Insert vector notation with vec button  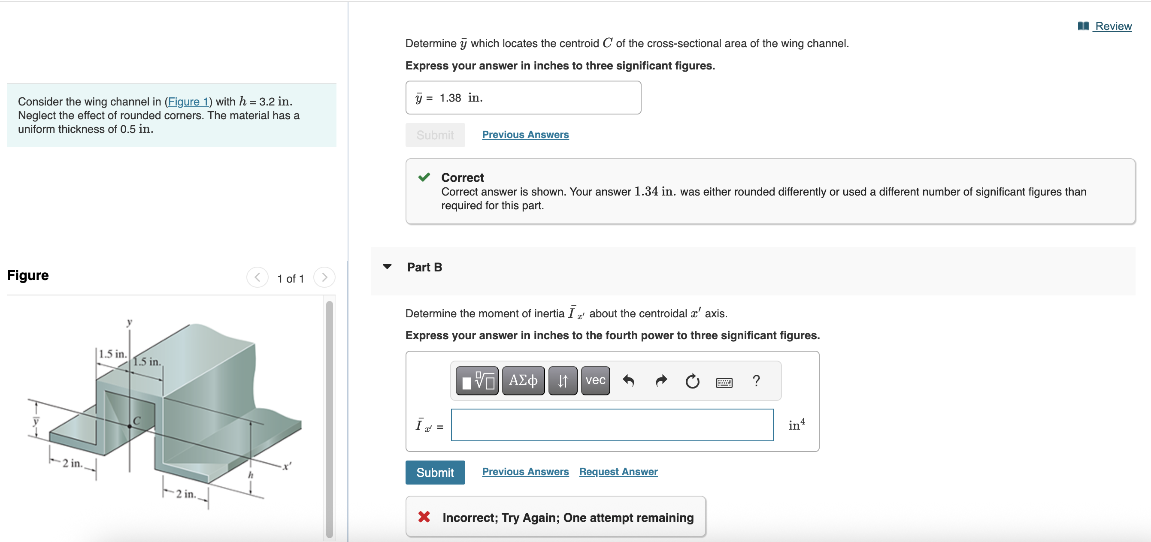point(595,381)
